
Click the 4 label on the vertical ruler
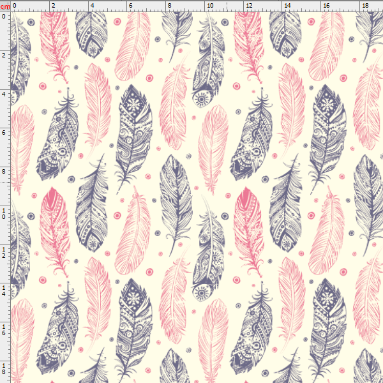tap(3, 94)
